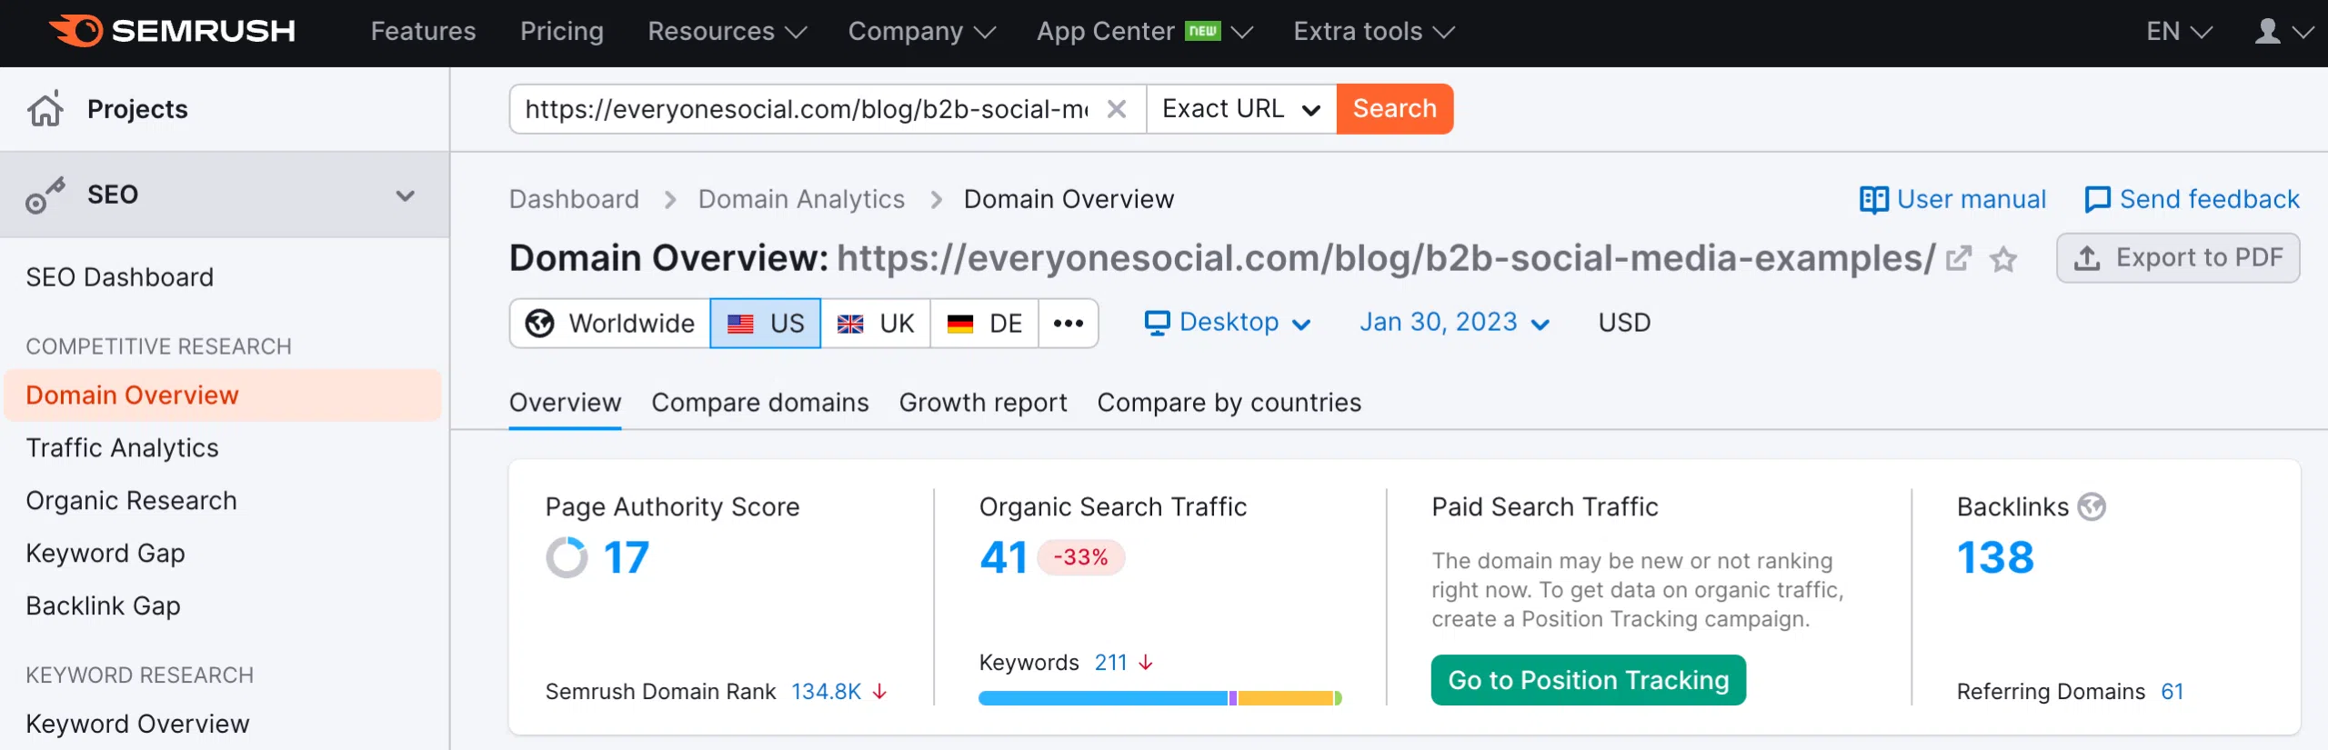
Task: Collapse the SEO sidebar section
Action: 406,195
